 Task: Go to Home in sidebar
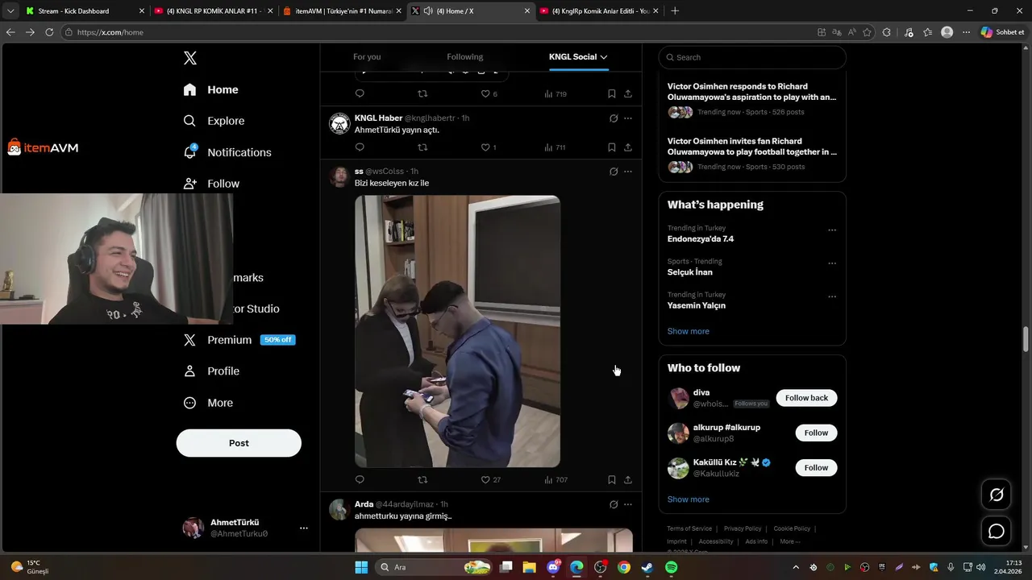click(x=210, y=89)
